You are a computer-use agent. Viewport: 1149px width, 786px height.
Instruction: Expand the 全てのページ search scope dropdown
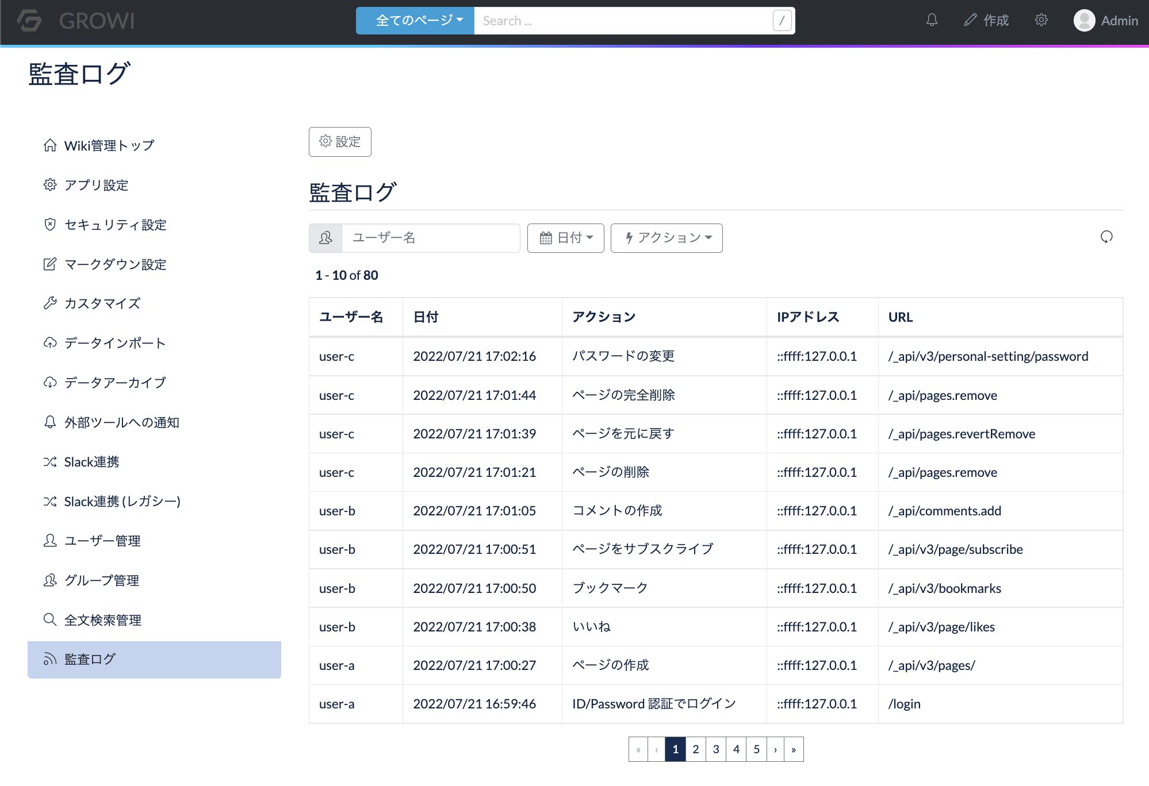tap(415, 21)
